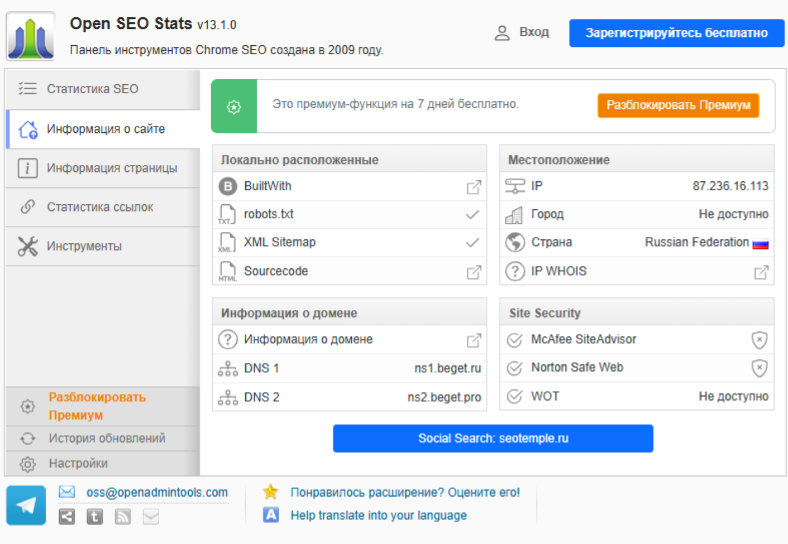The height and width of the screenshot is (544, 788).
Task: Open BuiltWith external link icon
Action: click(474, 187)
